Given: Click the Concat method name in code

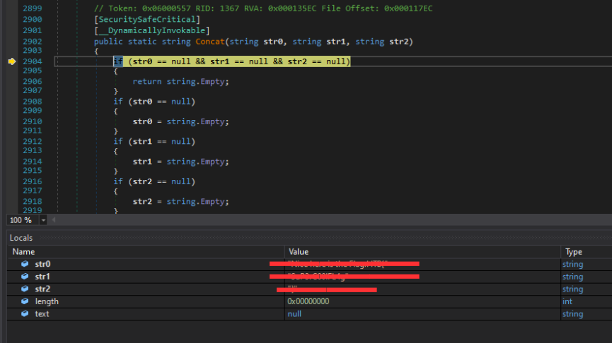Looking at the screenshot, I should tap(209, 42).
